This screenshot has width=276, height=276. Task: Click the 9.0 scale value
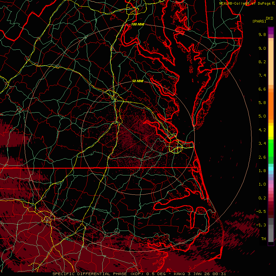[262, 48]
